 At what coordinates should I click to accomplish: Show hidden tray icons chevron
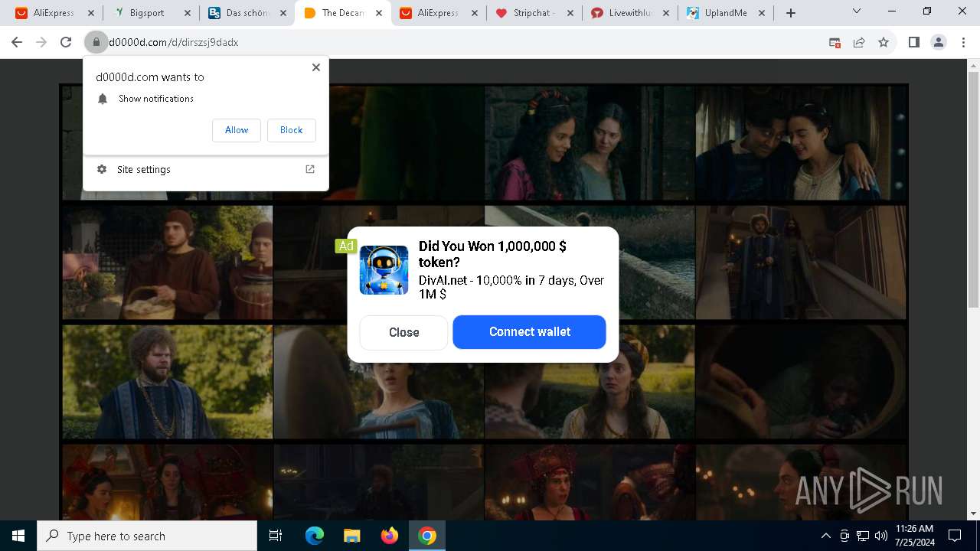(825, 536)
